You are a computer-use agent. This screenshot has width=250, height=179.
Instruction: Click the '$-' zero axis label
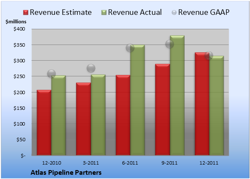[23, 155]
